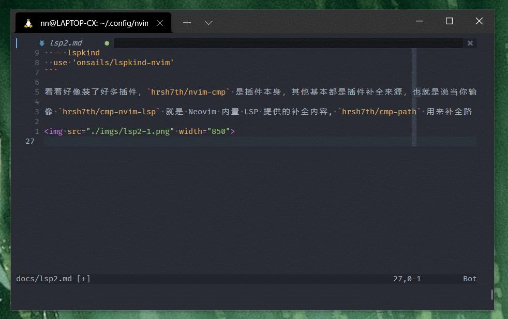Click line number 27 in the gutter
The width and height of the screenshot is (508, 319).
click(x=31, y=141)
